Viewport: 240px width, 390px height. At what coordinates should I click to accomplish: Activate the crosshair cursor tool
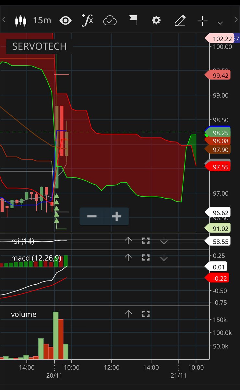[203, 21]
